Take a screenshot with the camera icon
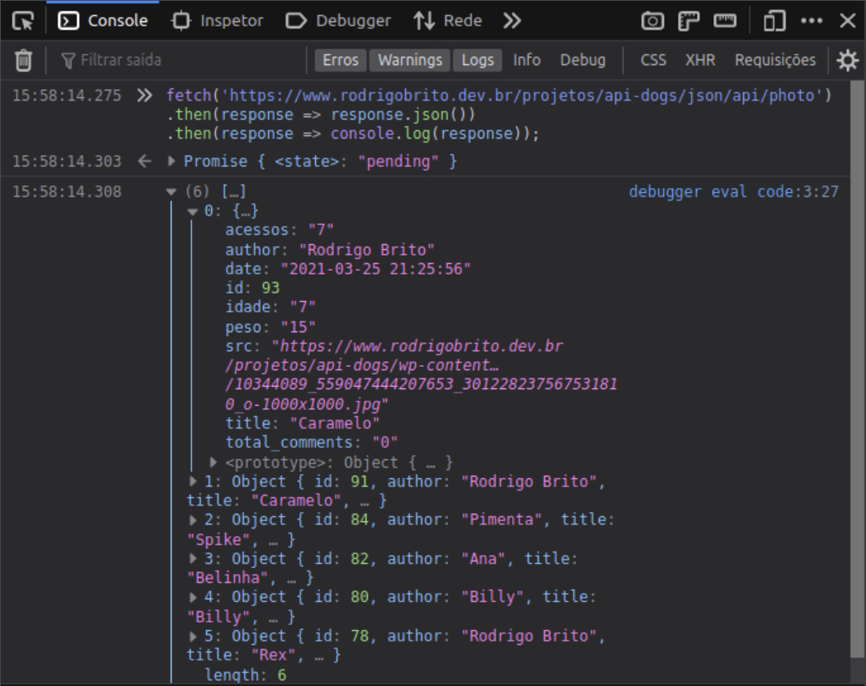The height and width of the screenshot is (686, 866). pyautogui.click(x=652, y=21)
